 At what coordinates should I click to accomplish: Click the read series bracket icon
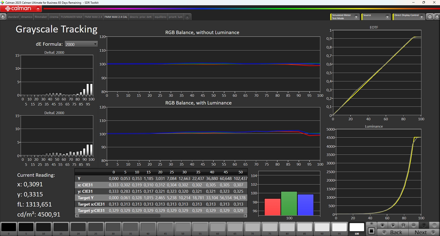click(x=403, y=225)
